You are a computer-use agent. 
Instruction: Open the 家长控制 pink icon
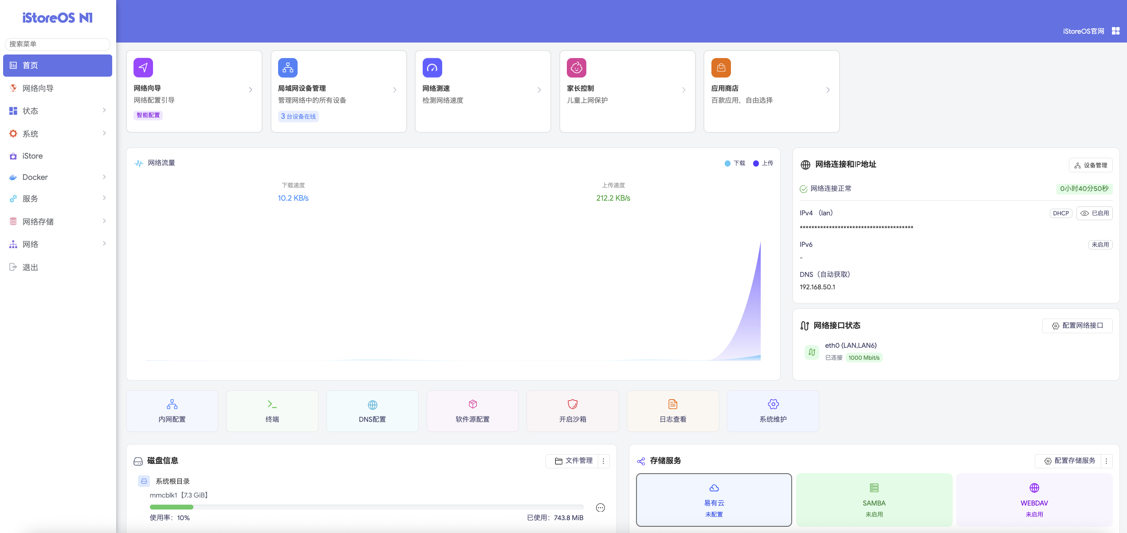(x=576, y=68)
